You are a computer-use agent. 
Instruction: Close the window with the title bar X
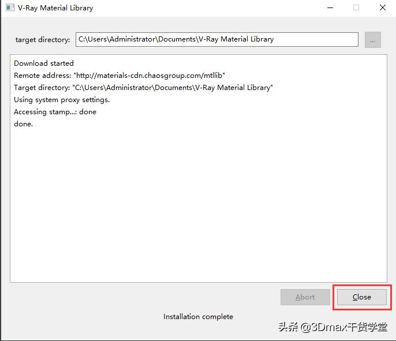pos(383,8)
